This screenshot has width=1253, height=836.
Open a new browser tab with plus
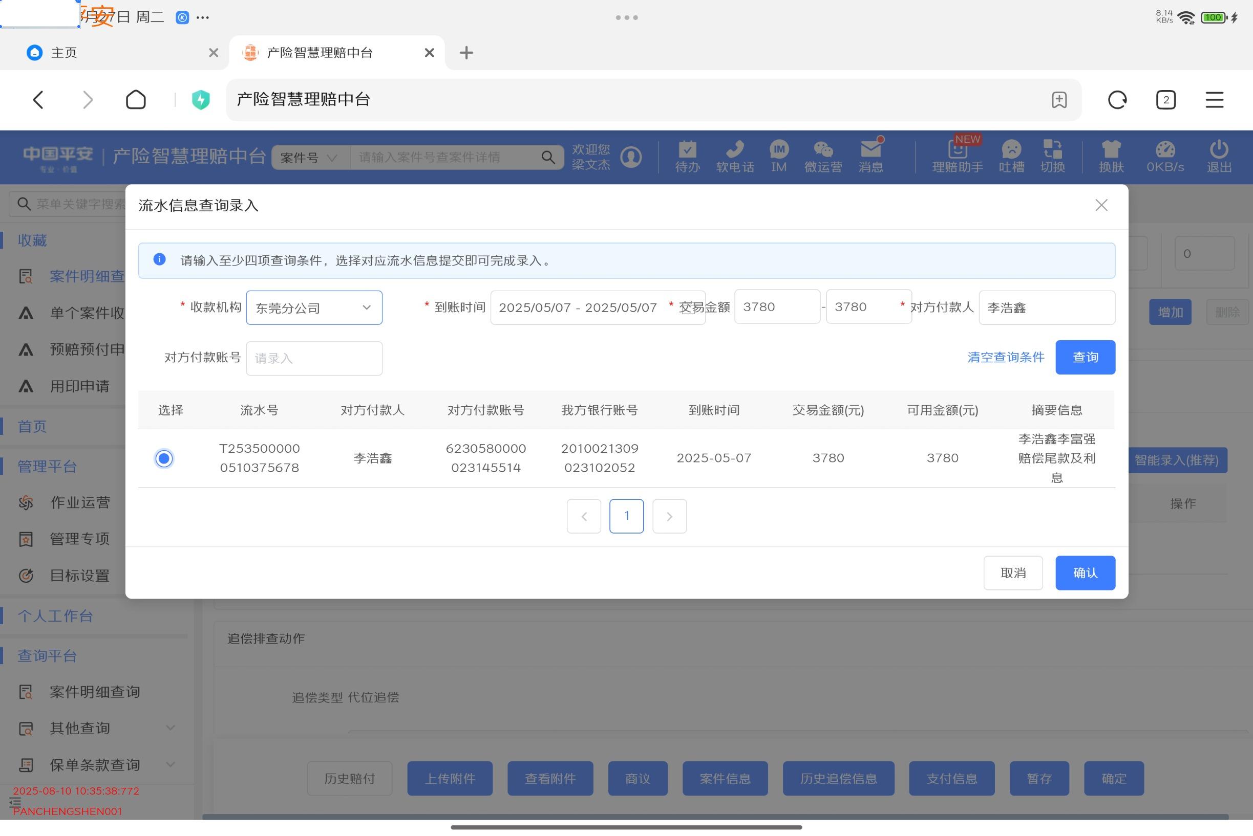click(466, 52)
